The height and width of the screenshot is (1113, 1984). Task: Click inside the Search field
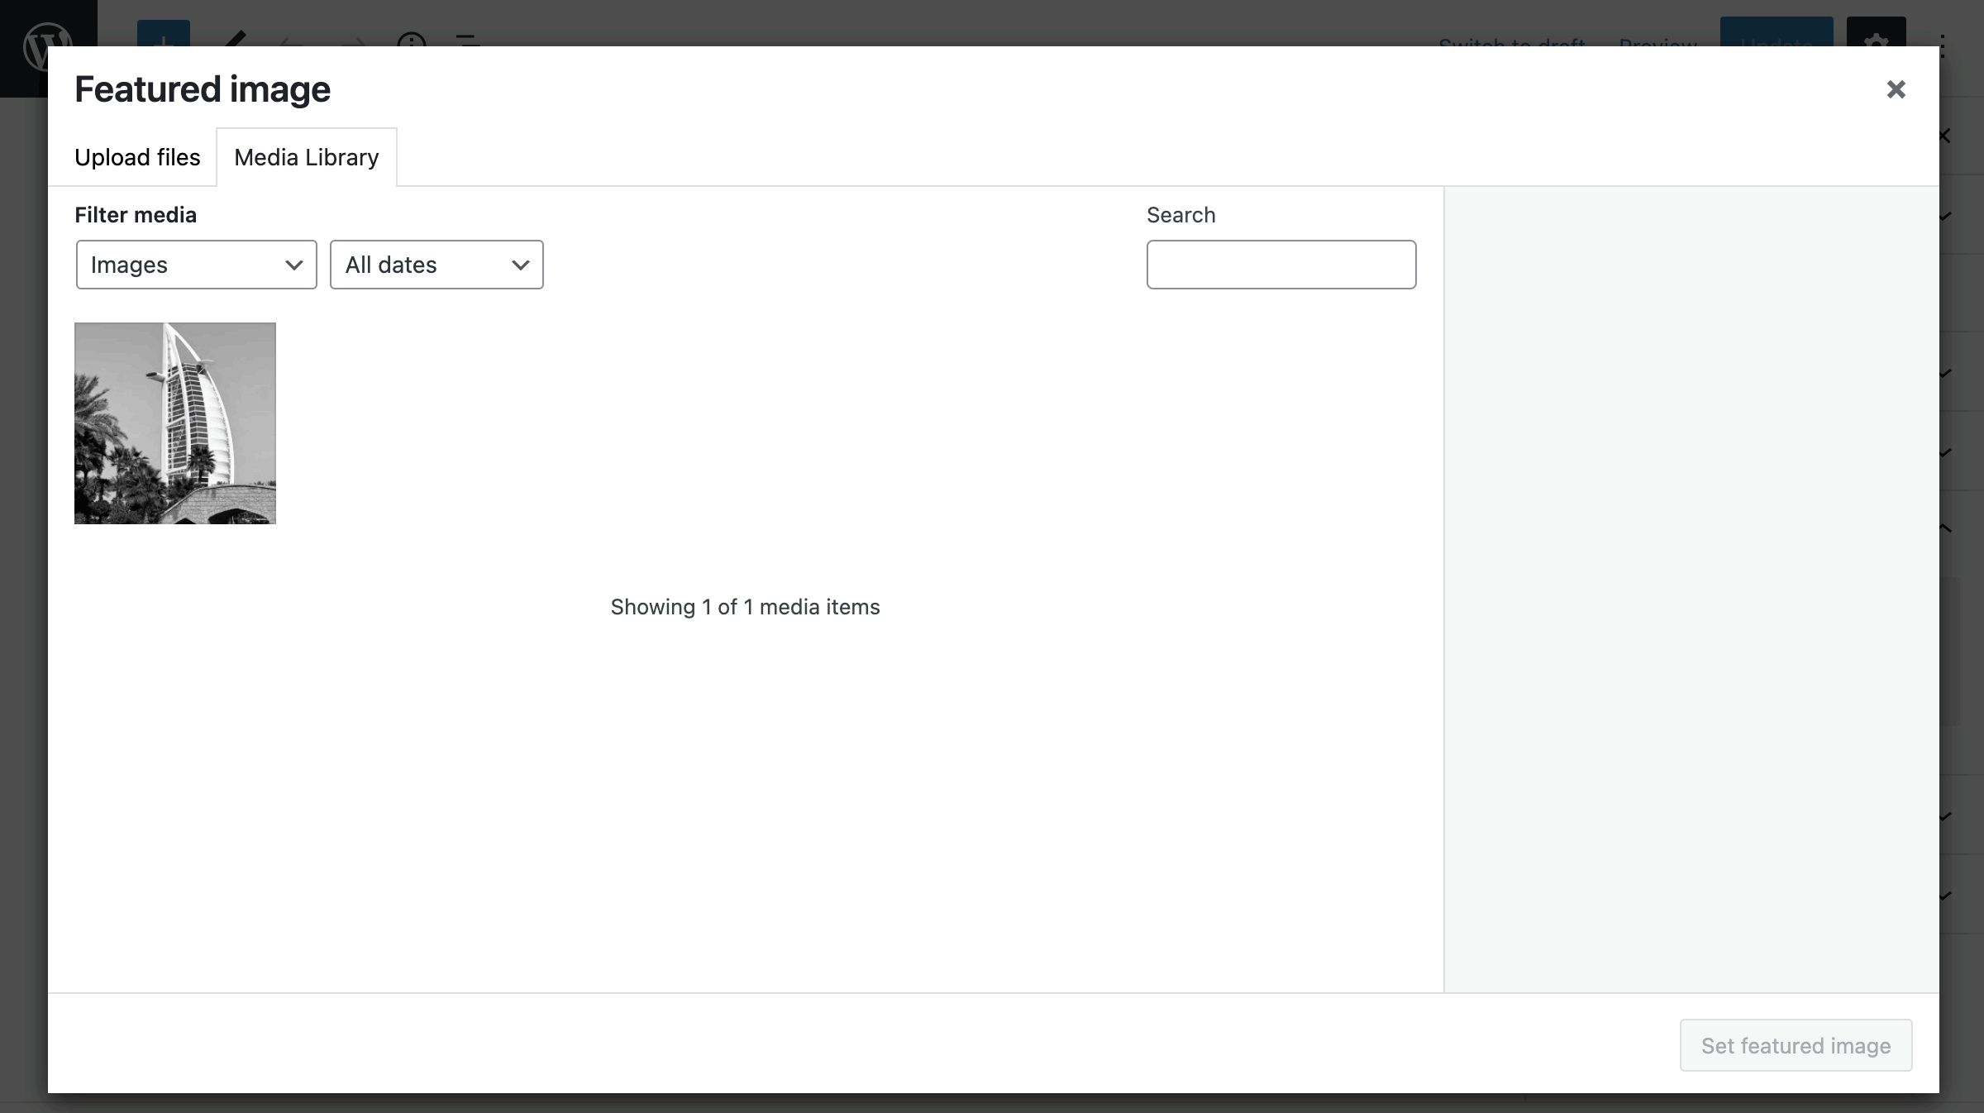1281,265
